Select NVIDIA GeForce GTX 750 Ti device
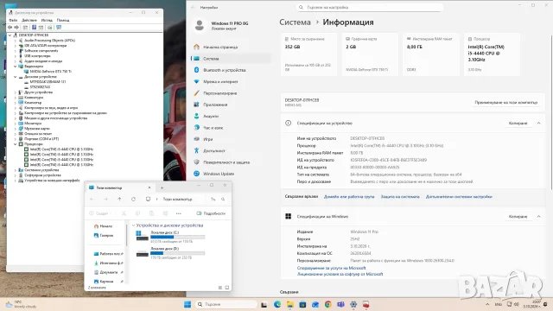 [x=50, y=71]
